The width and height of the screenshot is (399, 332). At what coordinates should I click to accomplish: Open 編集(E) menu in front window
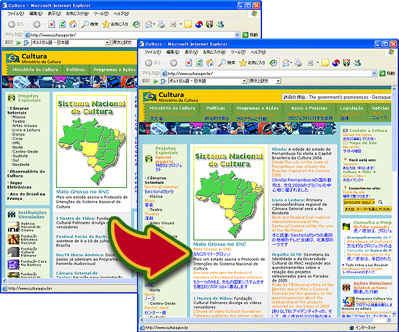(x=172, y=52)
